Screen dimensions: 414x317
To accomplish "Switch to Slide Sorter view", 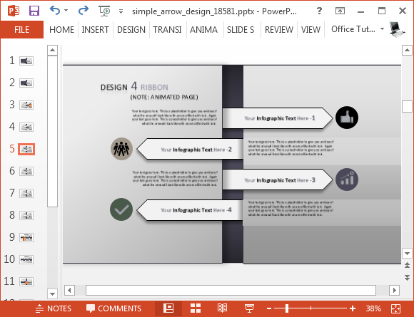I will (196, 308).
